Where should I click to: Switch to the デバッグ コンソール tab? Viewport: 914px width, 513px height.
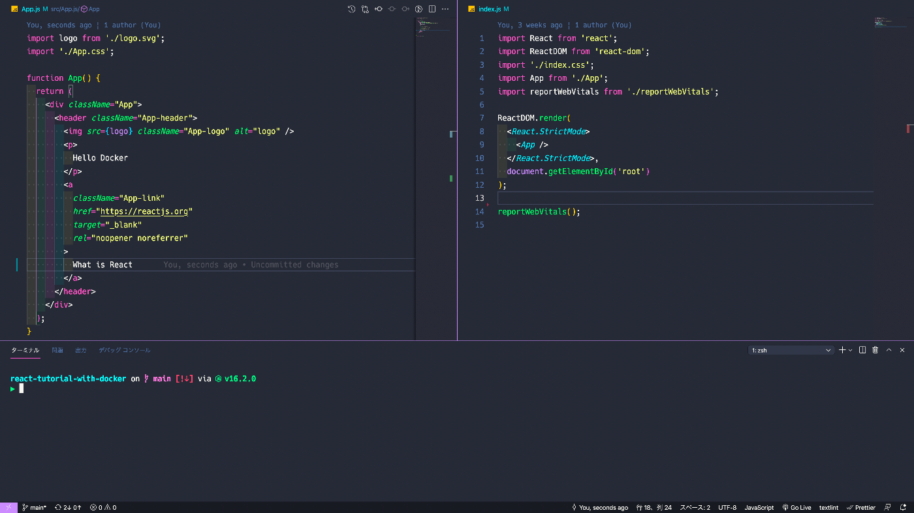pos(124,350)
